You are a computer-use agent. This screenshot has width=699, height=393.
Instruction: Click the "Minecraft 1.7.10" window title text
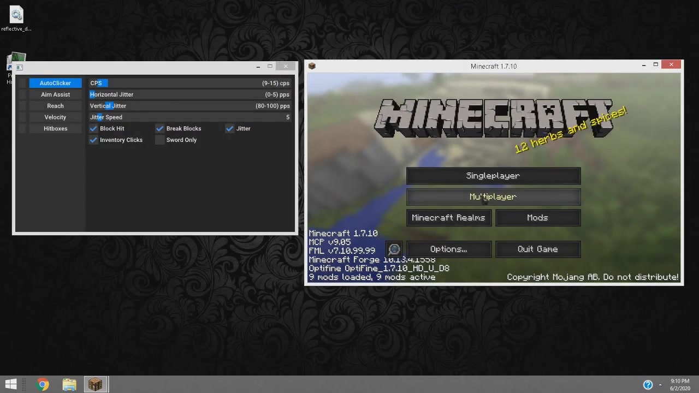[494, 66]
